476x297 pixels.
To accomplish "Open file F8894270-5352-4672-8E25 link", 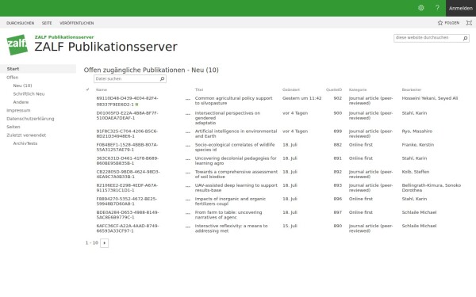I will [x=127, y=201].
